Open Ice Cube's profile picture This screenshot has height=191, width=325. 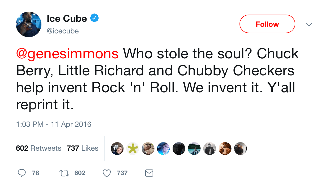(29, 24)
